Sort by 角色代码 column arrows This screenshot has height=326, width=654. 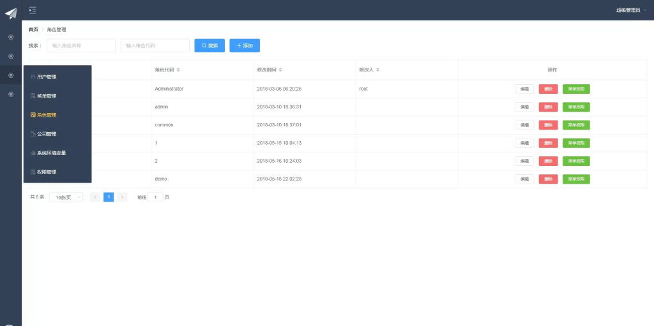178,70
